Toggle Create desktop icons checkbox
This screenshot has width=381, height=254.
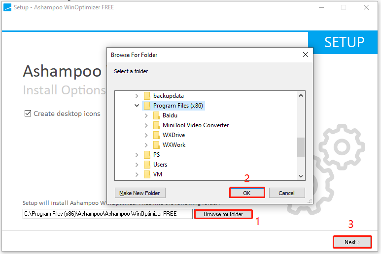click(x=28, y=113)
